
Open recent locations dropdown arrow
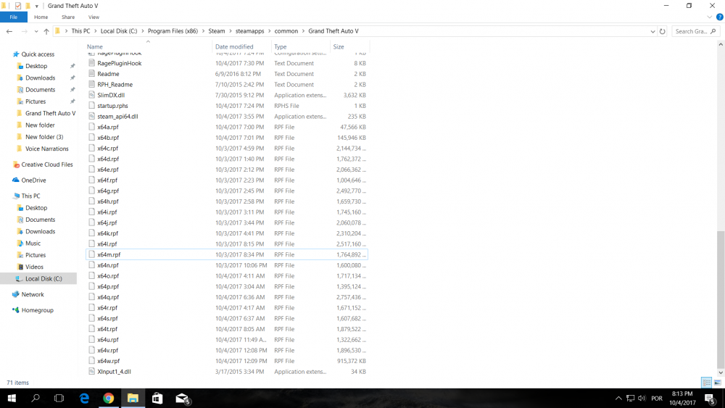(x=36, y=31)
